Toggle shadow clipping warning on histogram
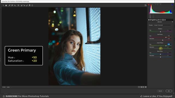This screenshot has width=175, height=98. point(148,5)
